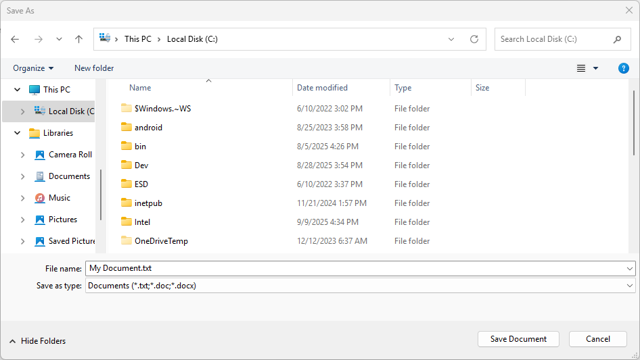Click the Up one level arrow
The height and width of the screenshot is (360, 640).
pos(78,39)
